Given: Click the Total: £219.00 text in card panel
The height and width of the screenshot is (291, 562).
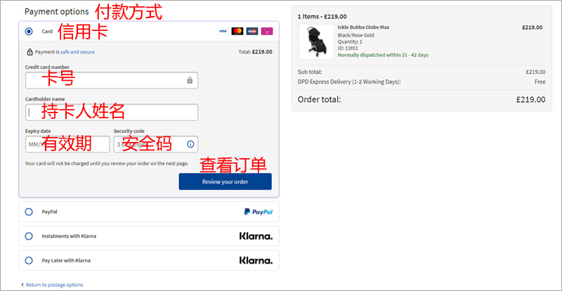Looking at the screenshot, I should pos(255,52).
